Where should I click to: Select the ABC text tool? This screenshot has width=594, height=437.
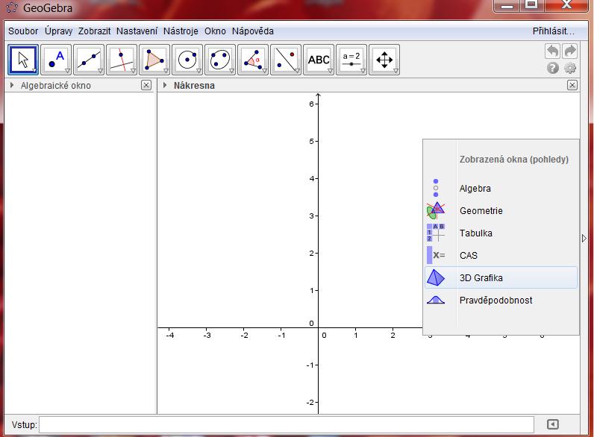tap(319, 60)
